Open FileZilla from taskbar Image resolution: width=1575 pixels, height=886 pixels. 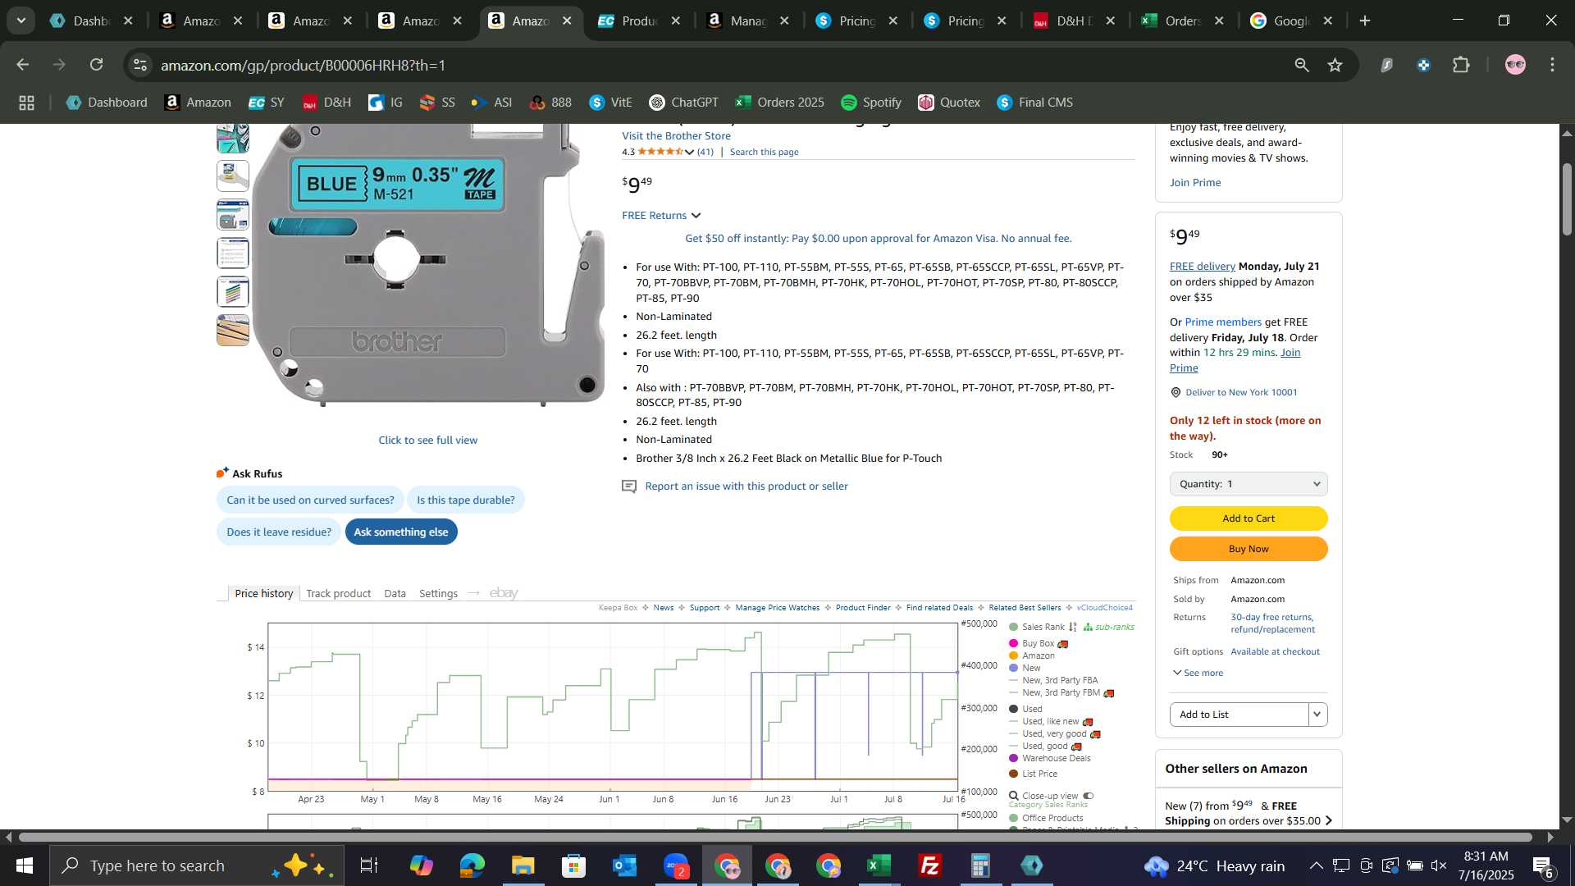(930, 865)
